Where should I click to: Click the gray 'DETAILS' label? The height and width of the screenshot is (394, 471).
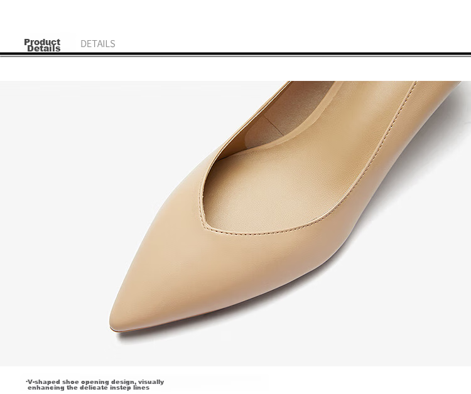(98, 44)
